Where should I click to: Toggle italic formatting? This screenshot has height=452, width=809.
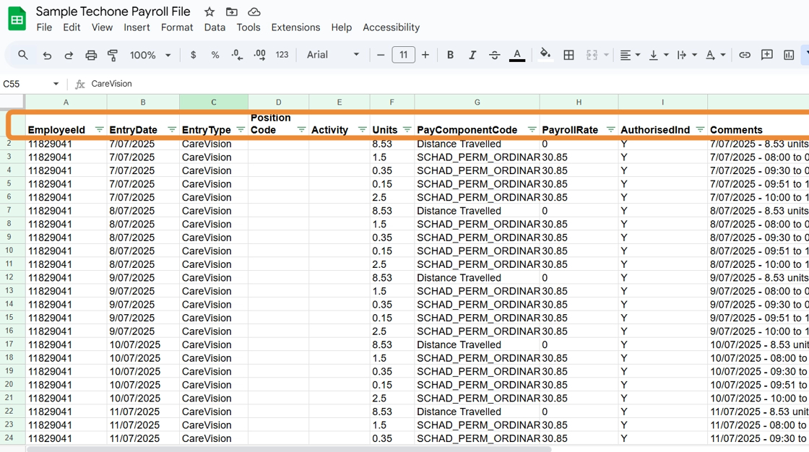472,55
